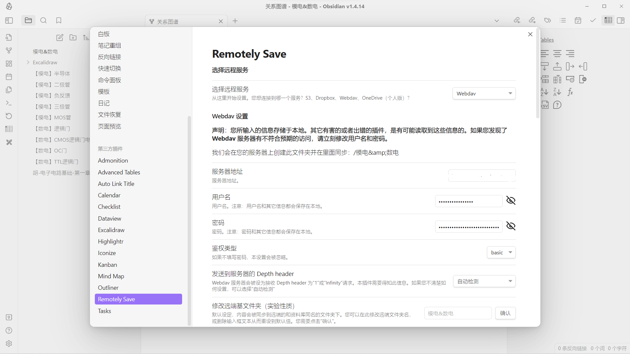Open the canvas grid icon in the ribbon
The height and width of the screenshot is (354, 630).
click(x=9, y=64)
